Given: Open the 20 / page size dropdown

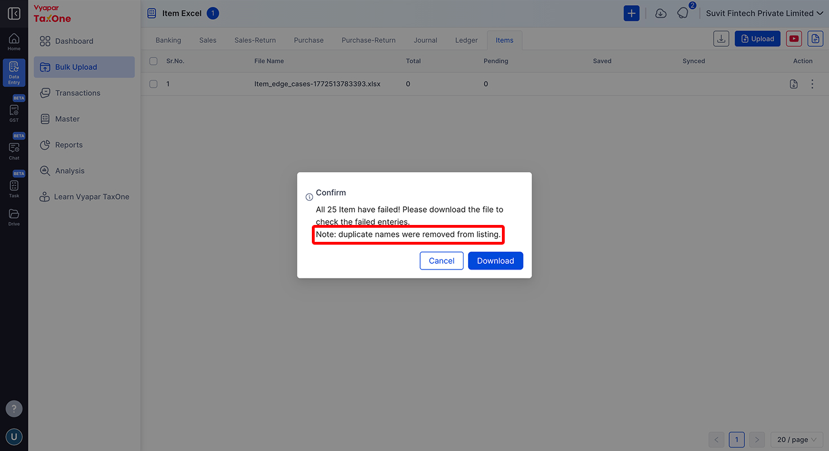Looking at the screenshot, I should click(797, 440).
